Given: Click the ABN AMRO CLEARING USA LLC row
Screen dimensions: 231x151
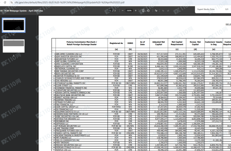Looking at the screenshot, I should click(141, 54).
